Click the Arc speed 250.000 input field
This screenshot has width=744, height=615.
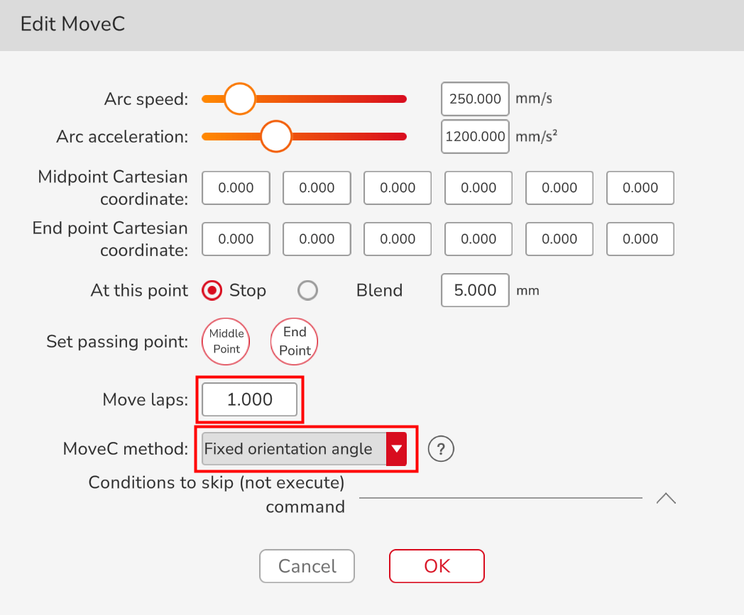(475, 99)
